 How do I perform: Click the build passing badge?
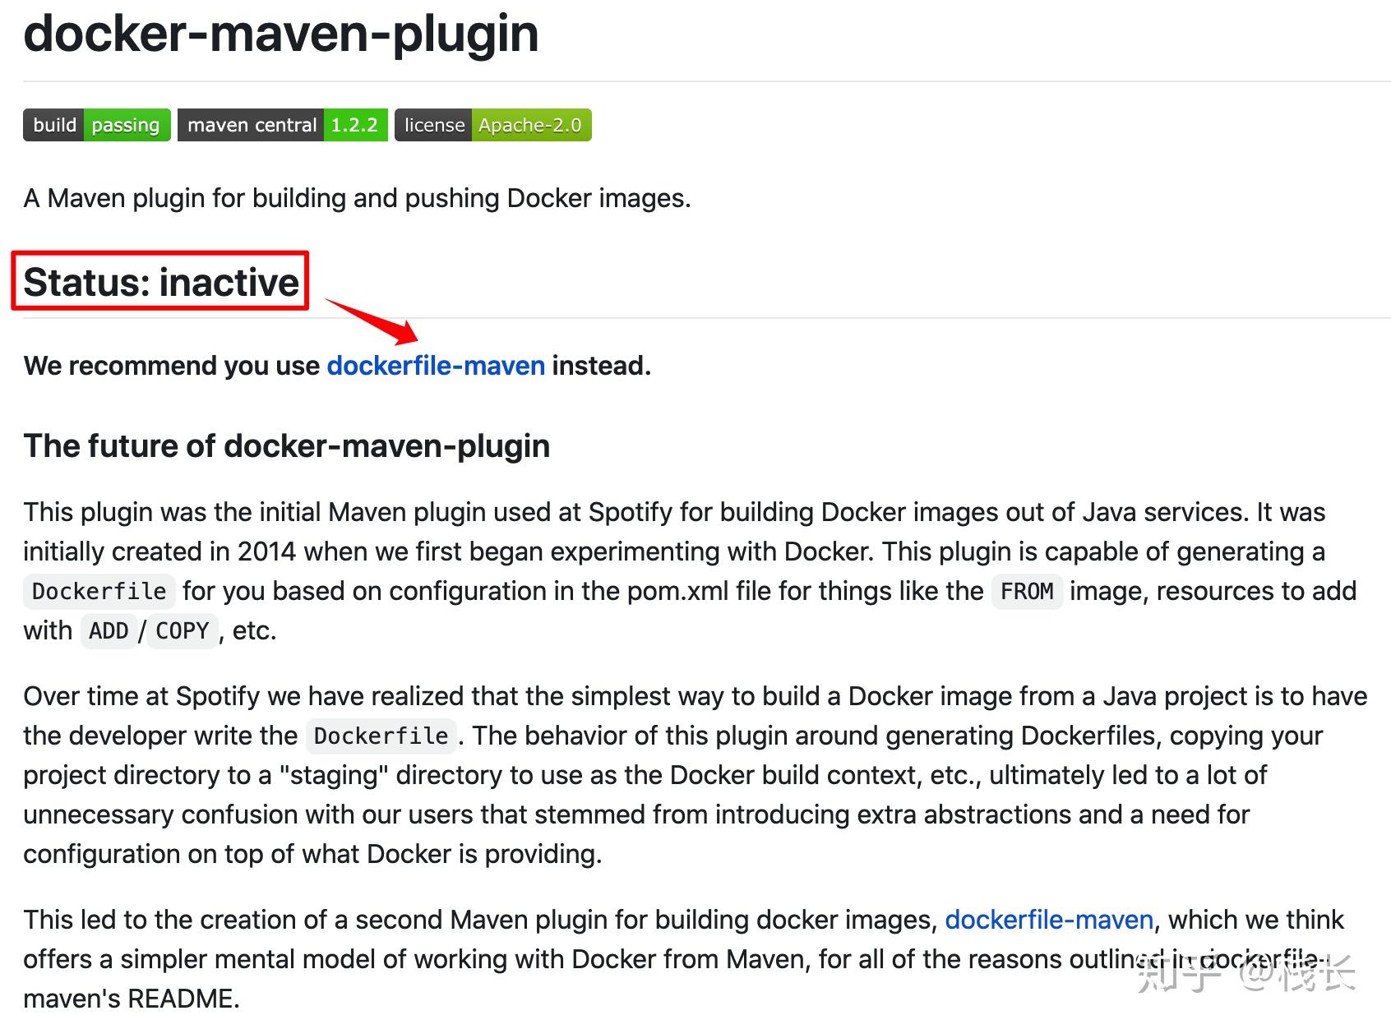(97, 125)
